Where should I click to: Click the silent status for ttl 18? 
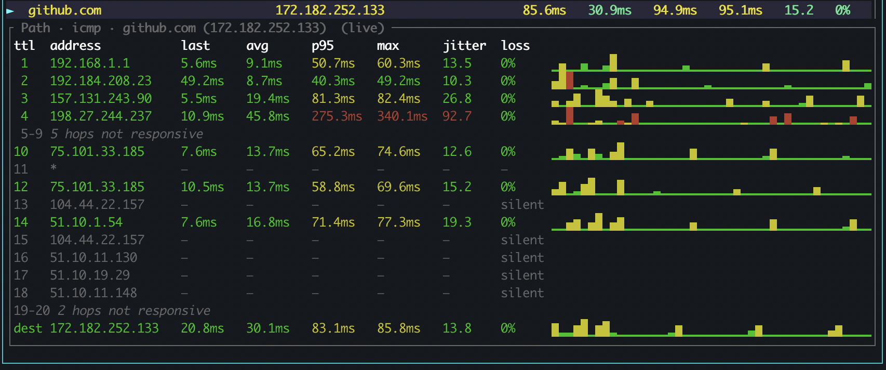522,293
